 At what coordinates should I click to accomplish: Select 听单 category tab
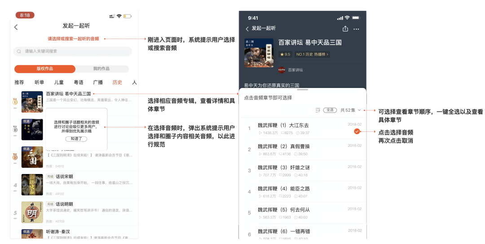[x=39, y=82]
